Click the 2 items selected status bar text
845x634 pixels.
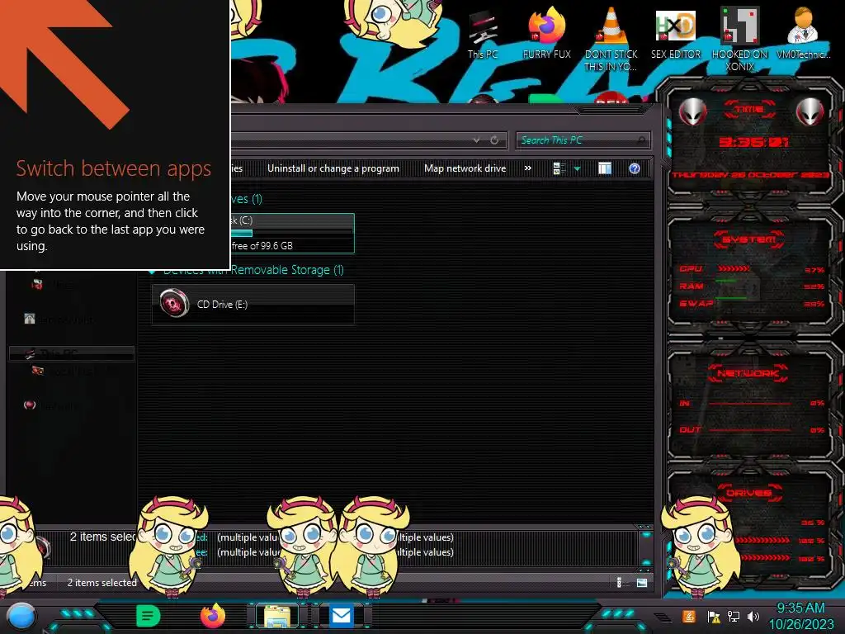[x=101, y=582]
